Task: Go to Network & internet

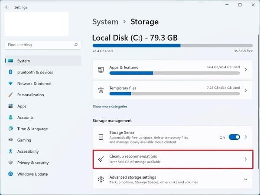Action: coord(43,83)
